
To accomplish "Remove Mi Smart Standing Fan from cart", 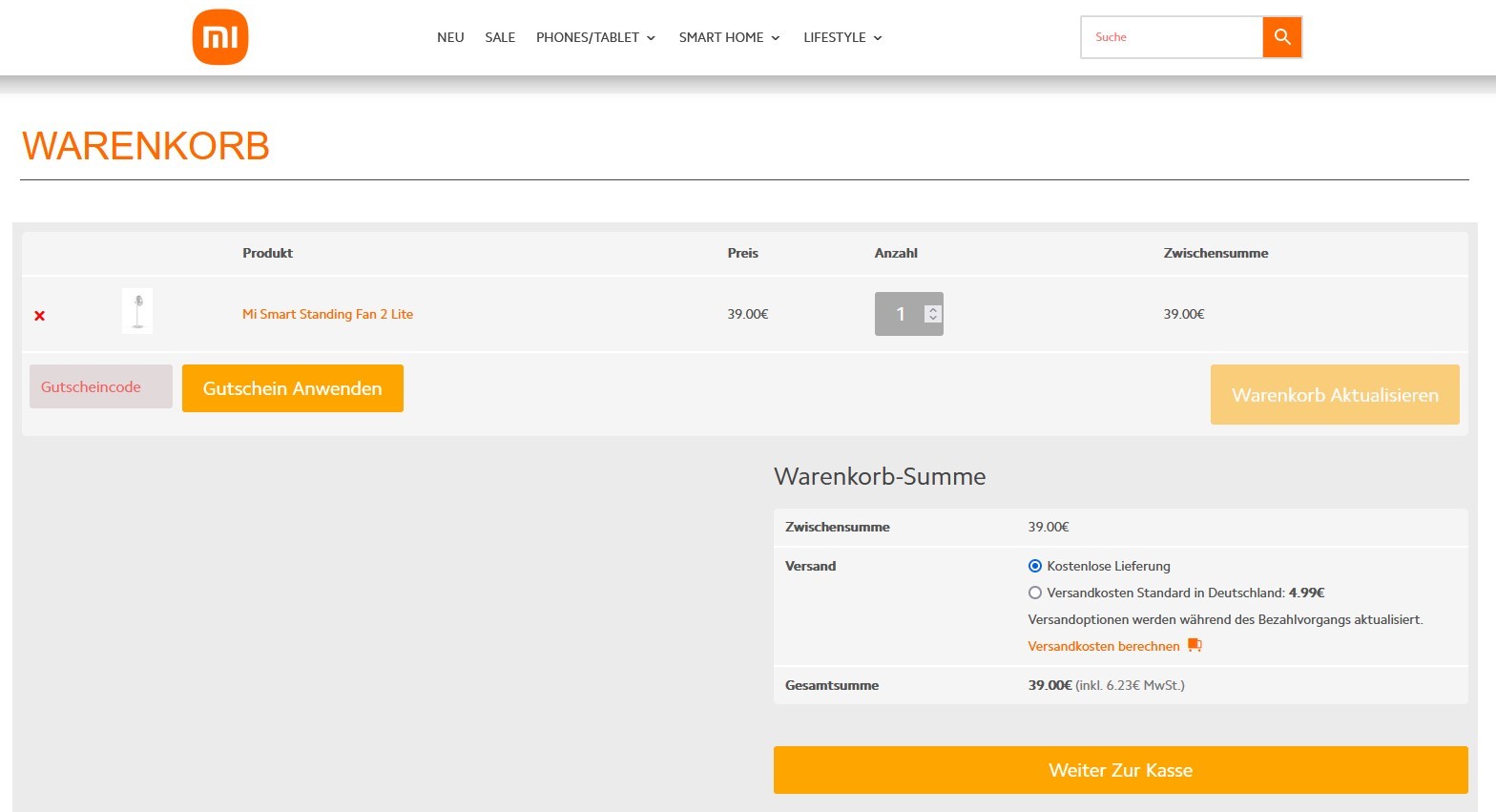I will click(40, 316).
